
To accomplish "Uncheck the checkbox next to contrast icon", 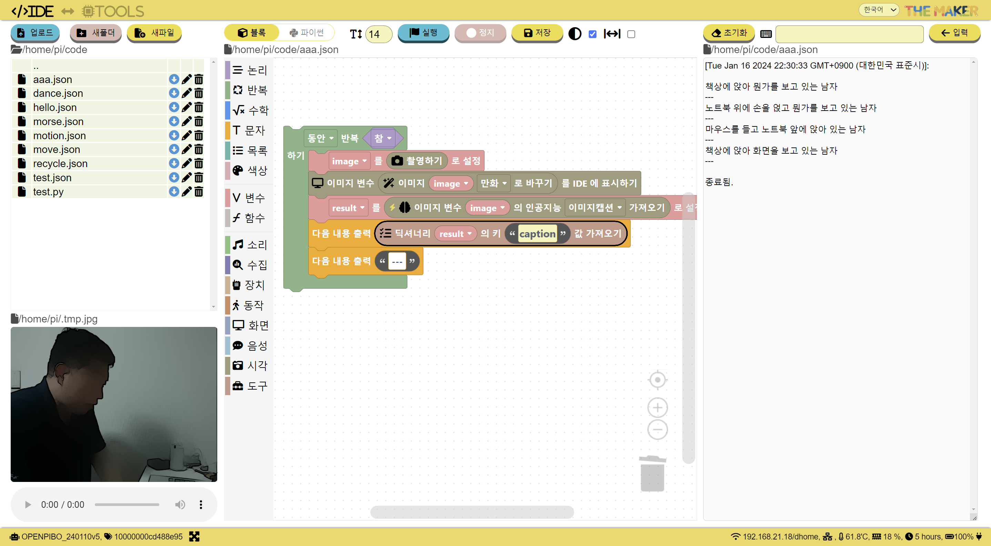I will pos(593,34).
